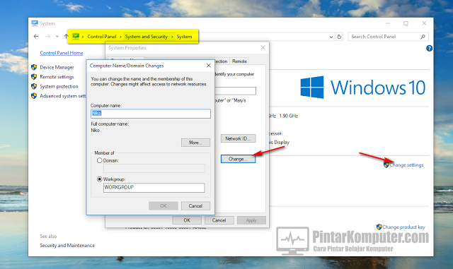Screen dimensions: 453x269
Task: Click the computer description field in System Properties
Action: coord(236,91)
